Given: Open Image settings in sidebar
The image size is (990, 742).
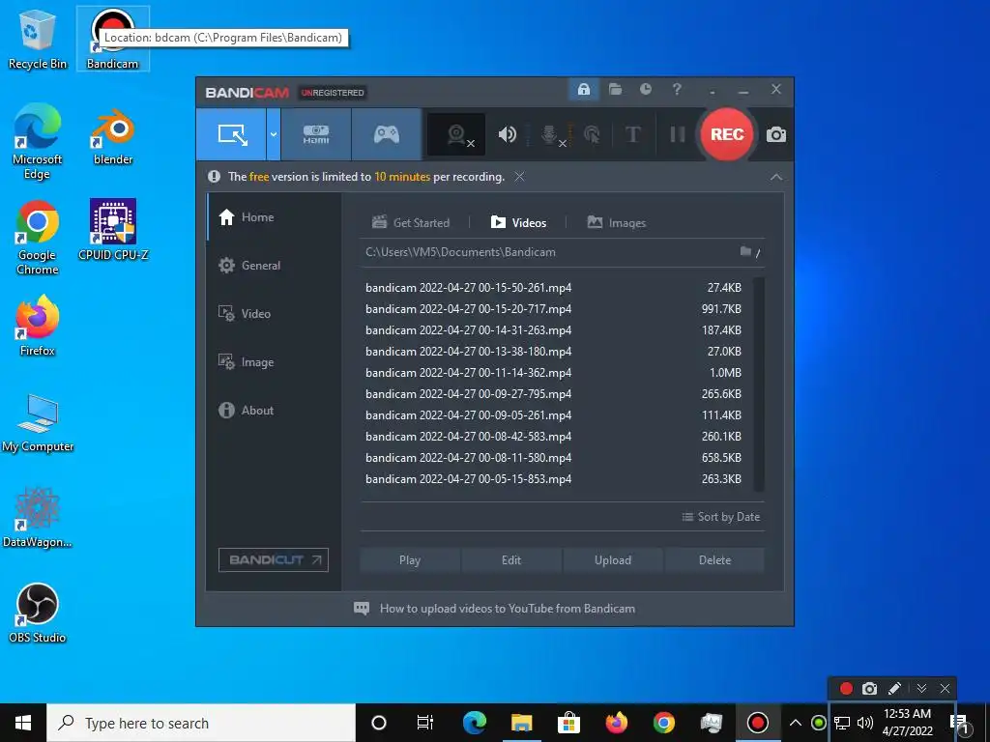Looking at the screenshot, I should pos(274,362).
